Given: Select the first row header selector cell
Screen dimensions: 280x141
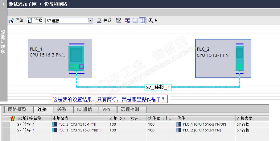Looking at the screenshot, I should [6, 124].
